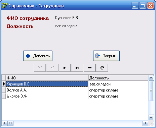
Task: Refresh data with the circular arrow button
Action: 102,68
